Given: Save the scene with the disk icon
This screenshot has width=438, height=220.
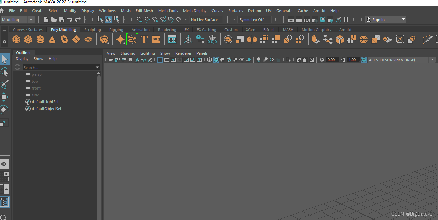Looking at the screenshot, I should coord(62,20).
